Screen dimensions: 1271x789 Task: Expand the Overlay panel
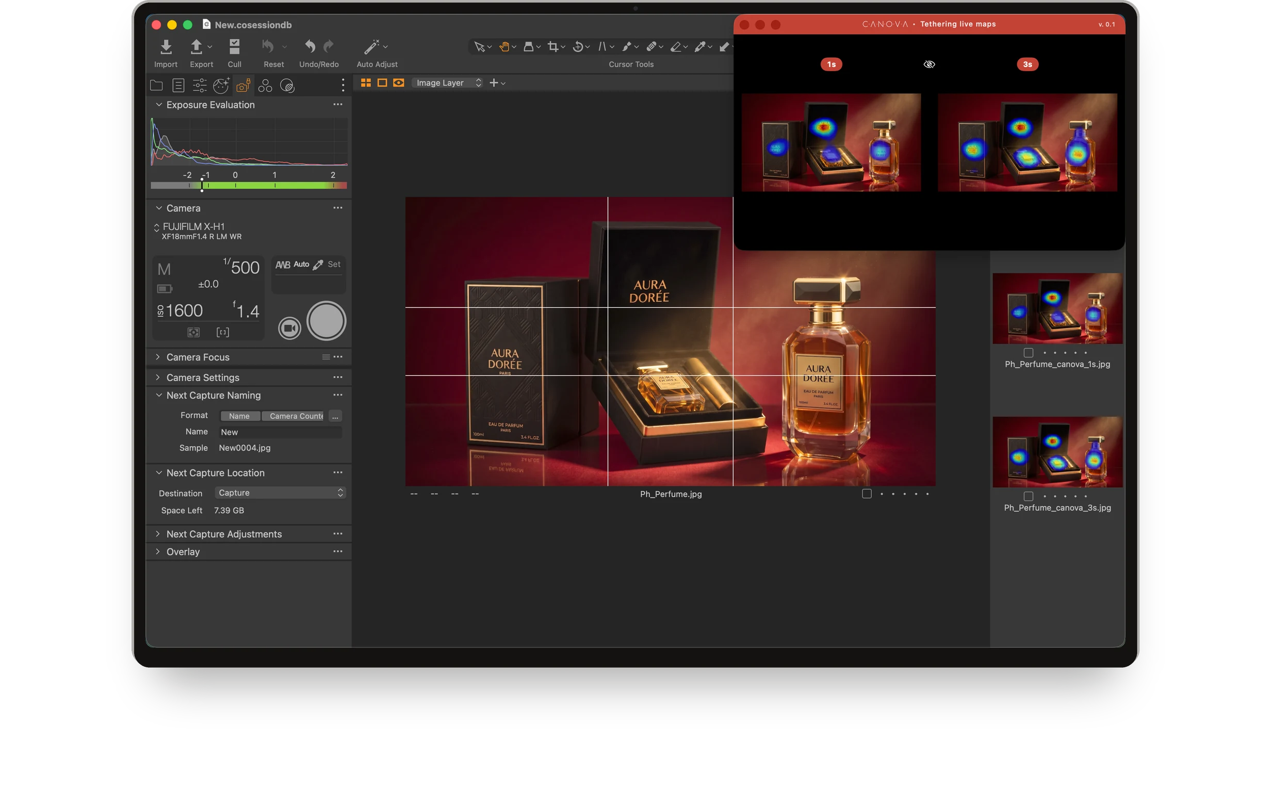[158, 553]
